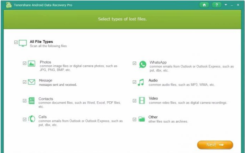Uncheck the WhatsApp checkbox
Screen dimensions: 245x153
[x=134, y=63]
